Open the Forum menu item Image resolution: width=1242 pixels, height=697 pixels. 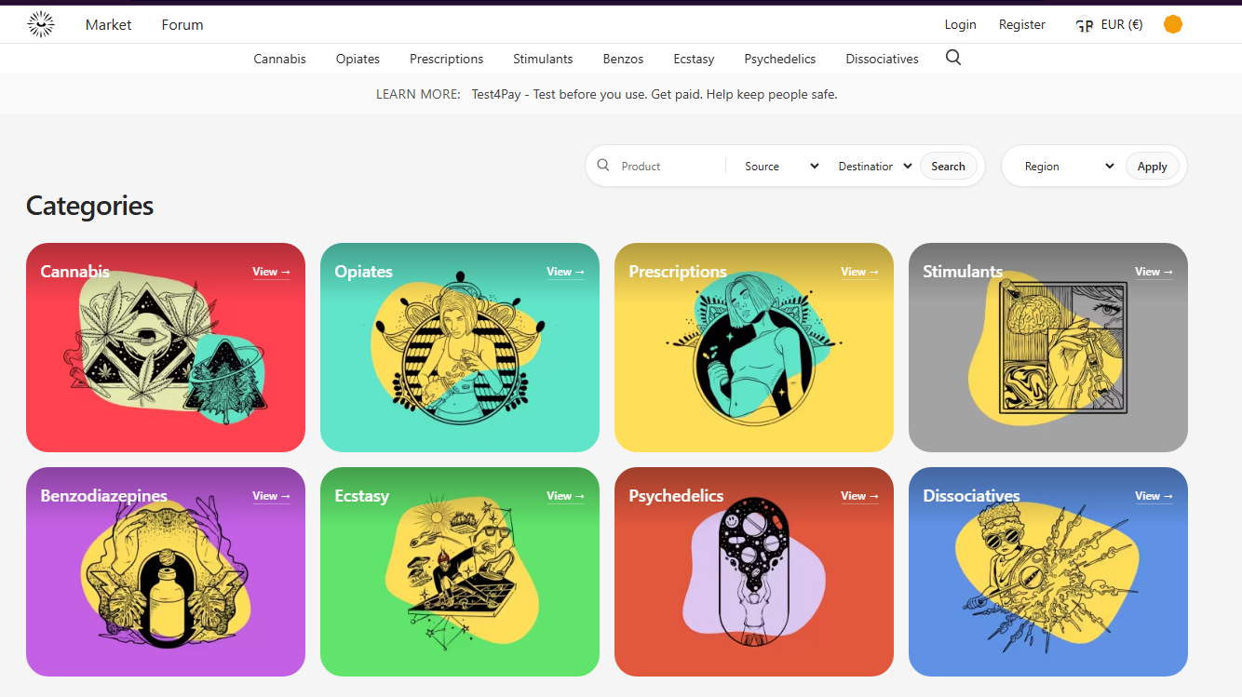tap(182, 25)
